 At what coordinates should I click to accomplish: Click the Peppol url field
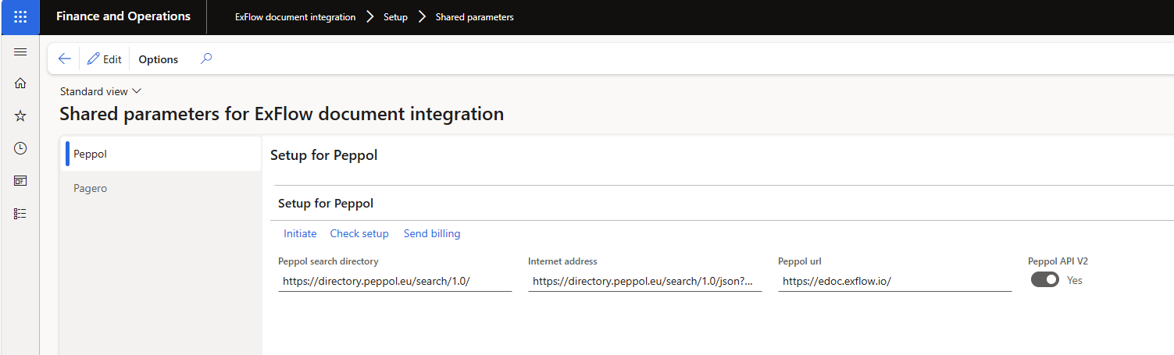coord(895,282)
